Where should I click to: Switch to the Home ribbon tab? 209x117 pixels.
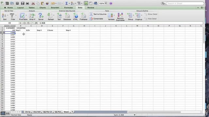pos(9,8)
